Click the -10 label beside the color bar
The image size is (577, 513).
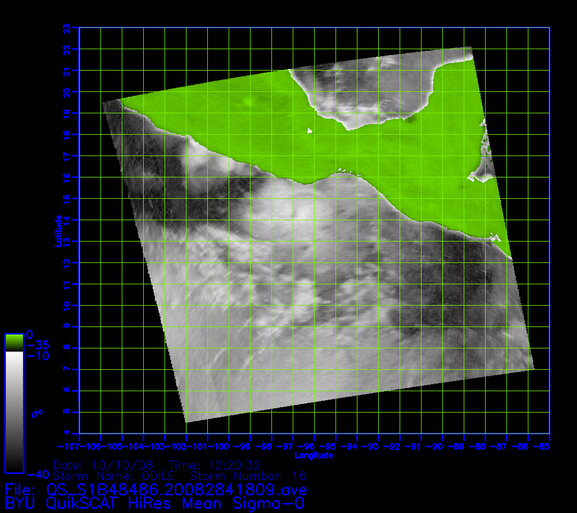37,356
